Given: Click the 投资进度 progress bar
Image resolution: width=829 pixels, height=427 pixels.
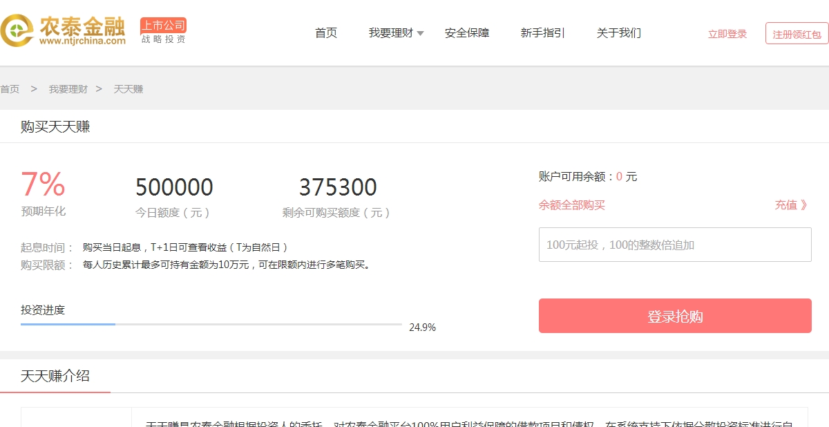Looking at the screenshot, I should point(211,324).
